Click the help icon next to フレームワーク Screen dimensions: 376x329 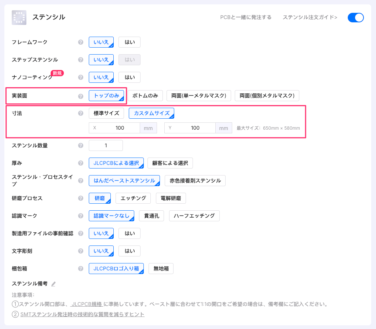tap(81, 42)
